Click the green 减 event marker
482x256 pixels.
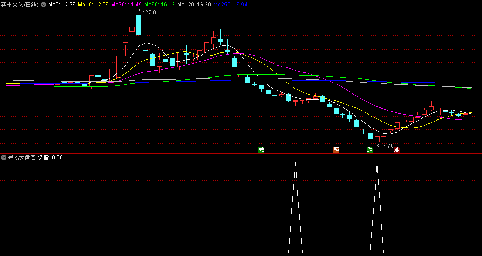[x=262, y=150]
